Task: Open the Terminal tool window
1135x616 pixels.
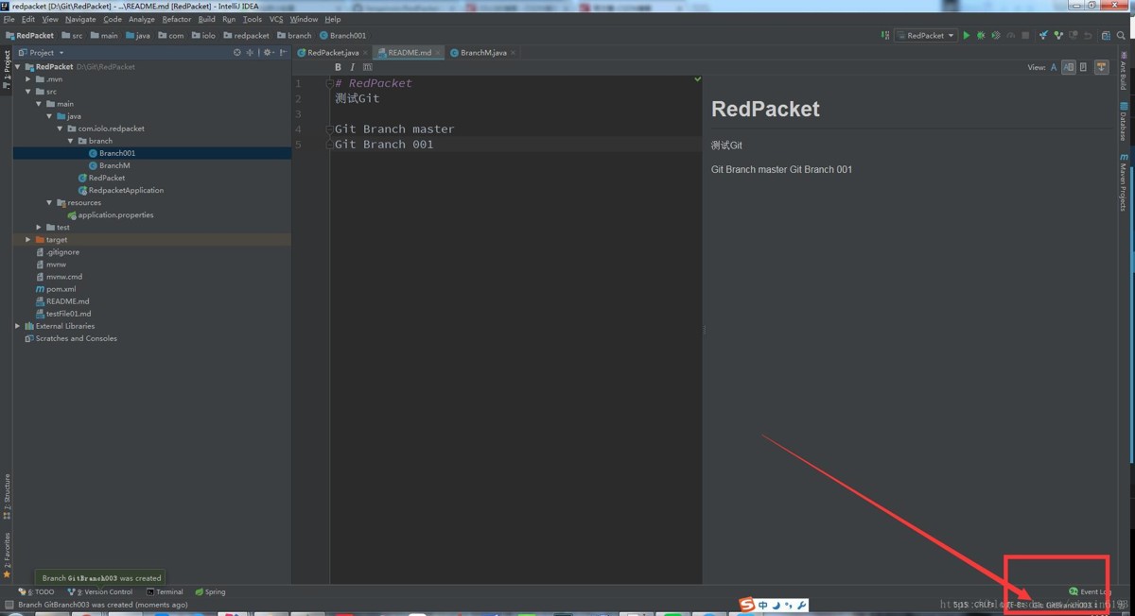Action: [x=165, y=592]
